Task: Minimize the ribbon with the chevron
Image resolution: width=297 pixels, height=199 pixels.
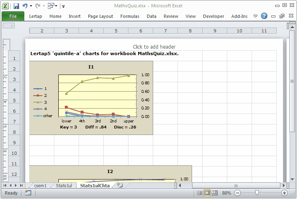Action: pos(255,16)
